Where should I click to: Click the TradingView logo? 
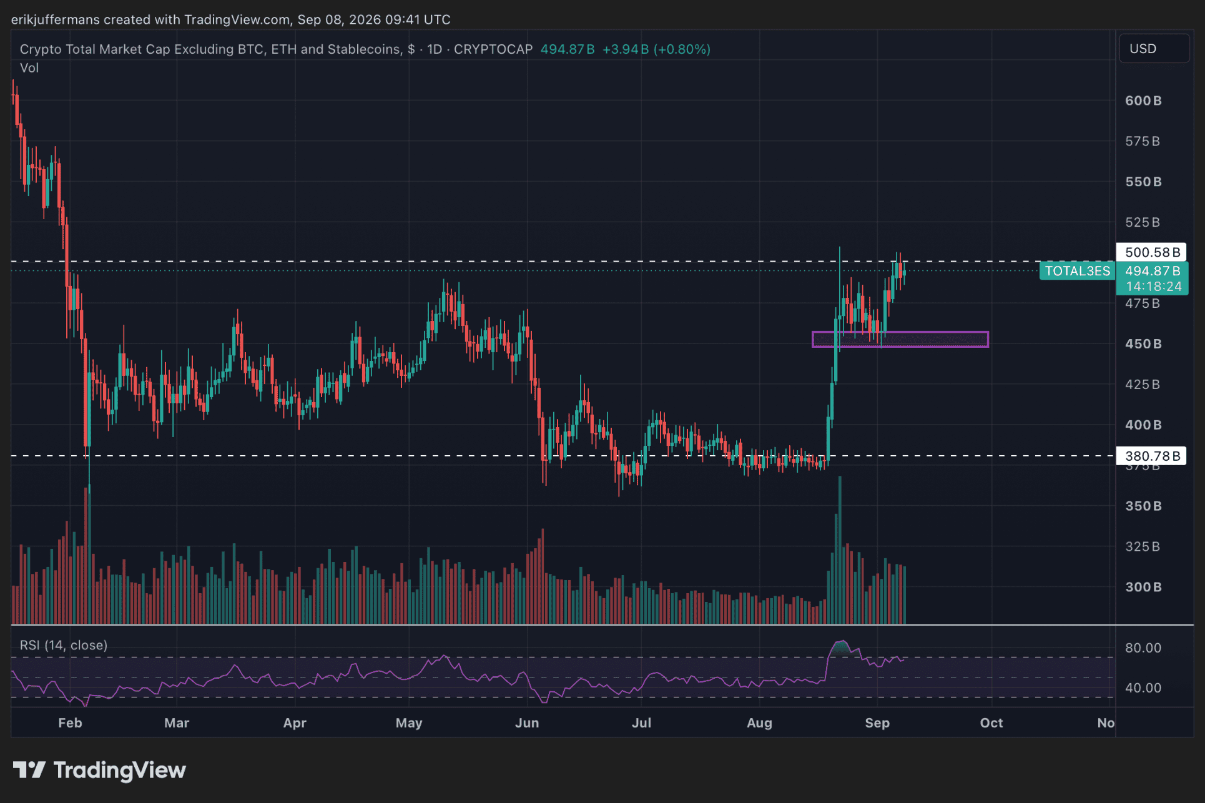[x=100, y=771]
